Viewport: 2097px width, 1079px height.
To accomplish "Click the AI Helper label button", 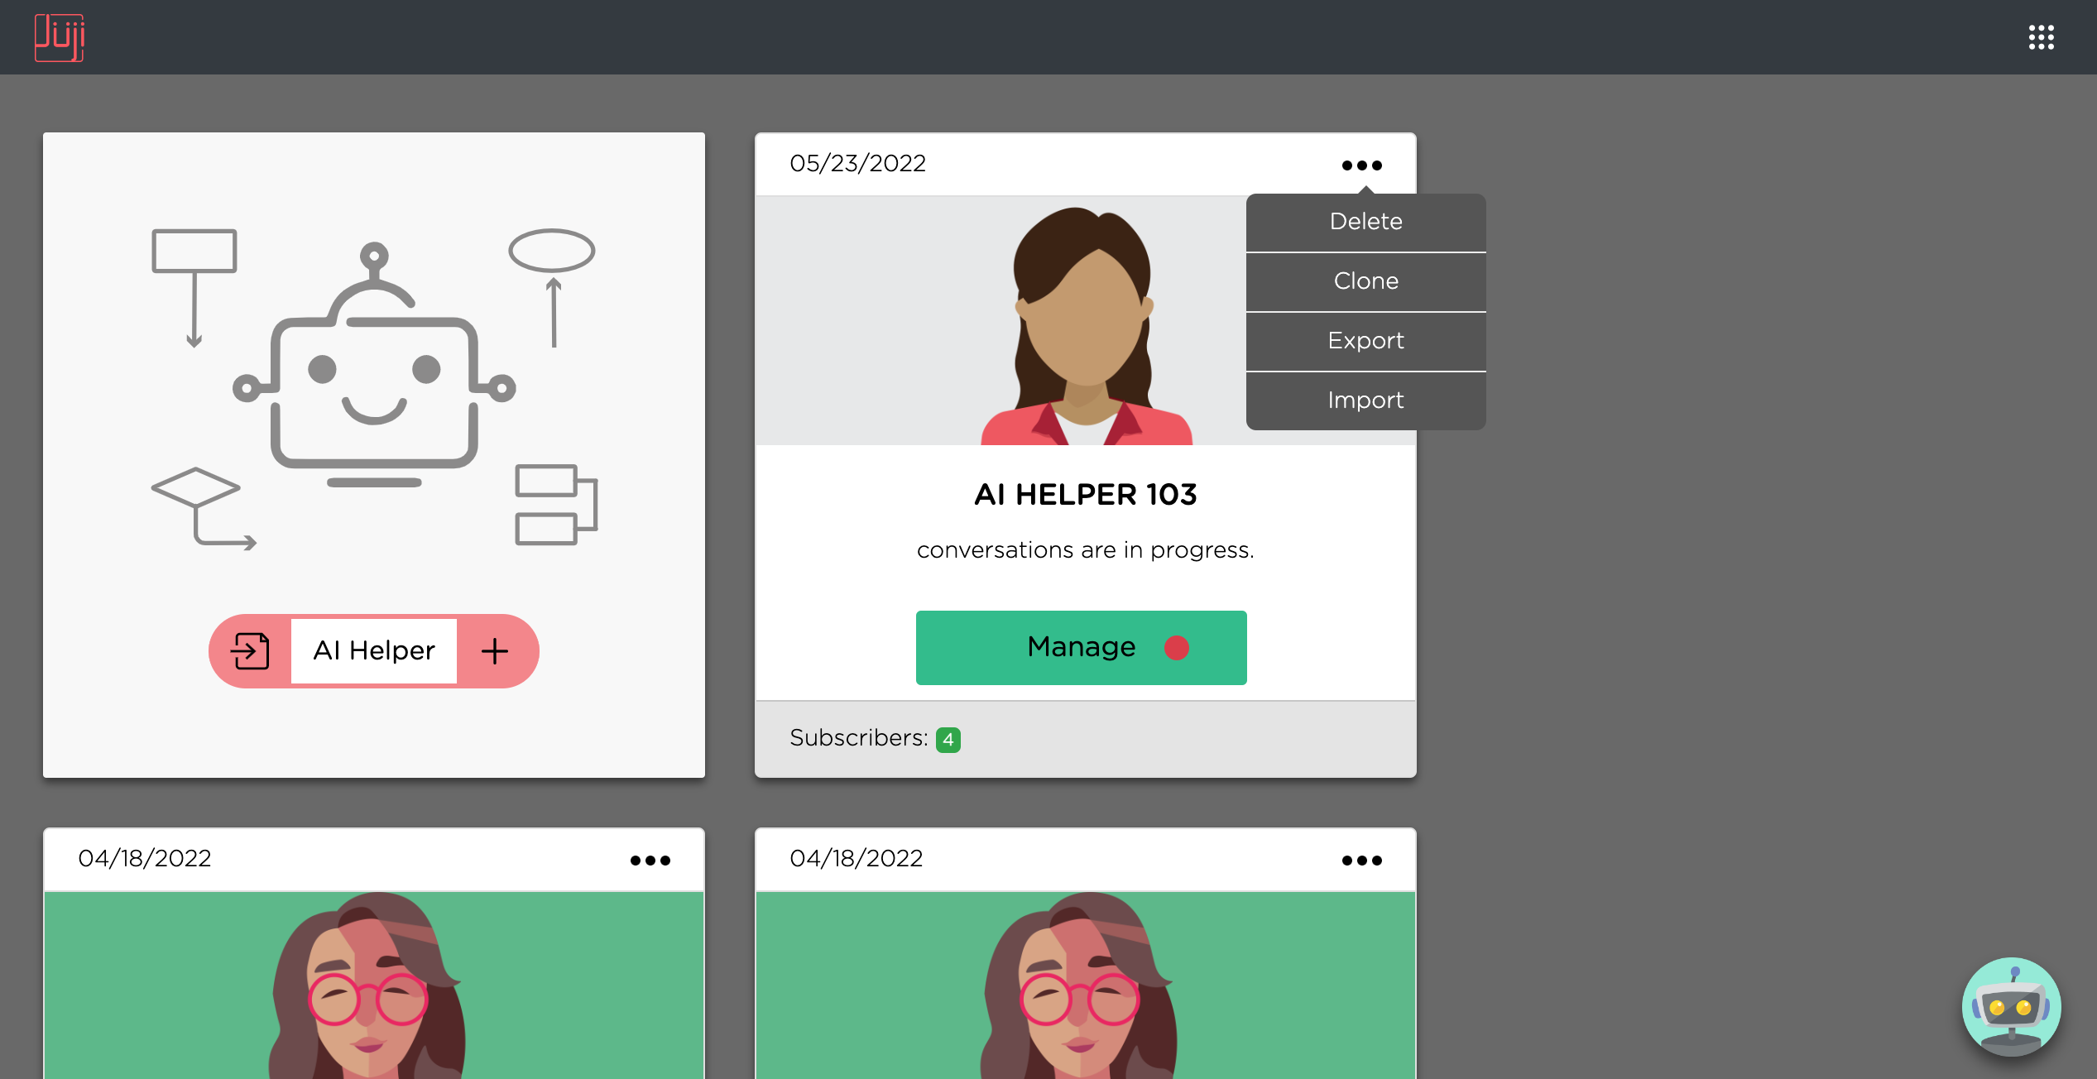I will tap(374, 650).
